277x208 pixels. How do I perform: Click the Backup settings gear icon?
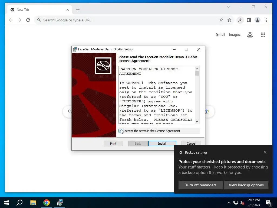point(180,152)
